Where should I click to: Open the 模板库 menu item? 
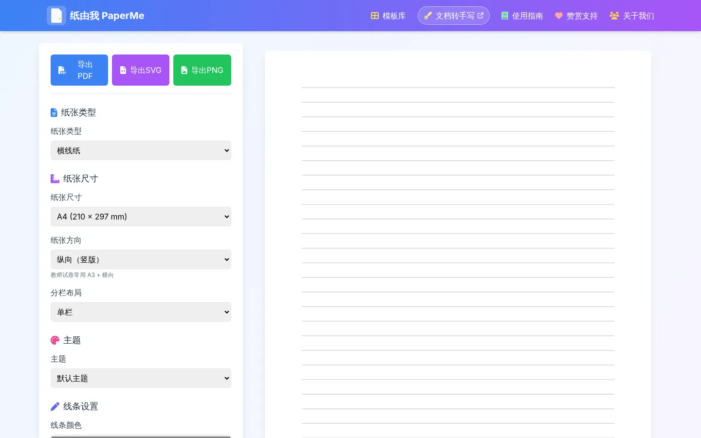pos(388,16)
